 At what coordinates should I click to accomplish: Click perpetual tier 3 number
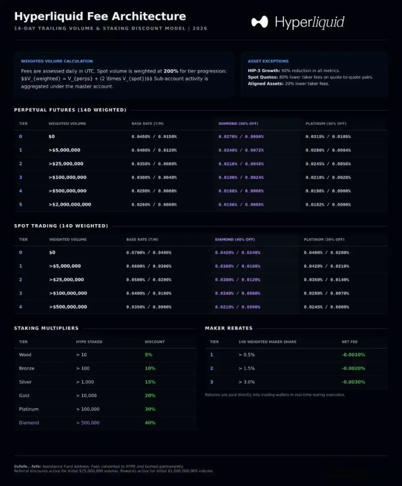(21, 177)
